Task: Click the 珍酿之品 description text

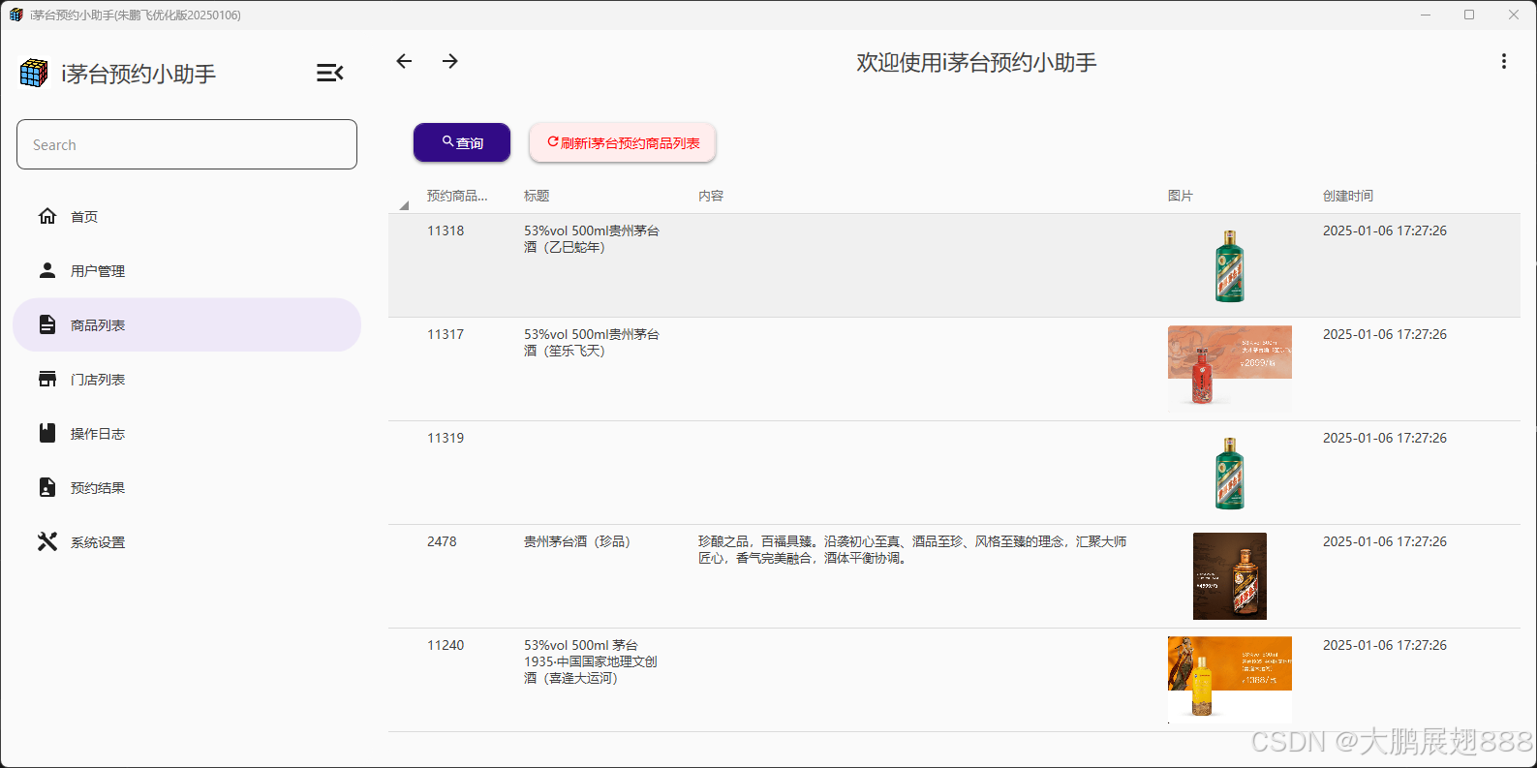Action: 912,550
